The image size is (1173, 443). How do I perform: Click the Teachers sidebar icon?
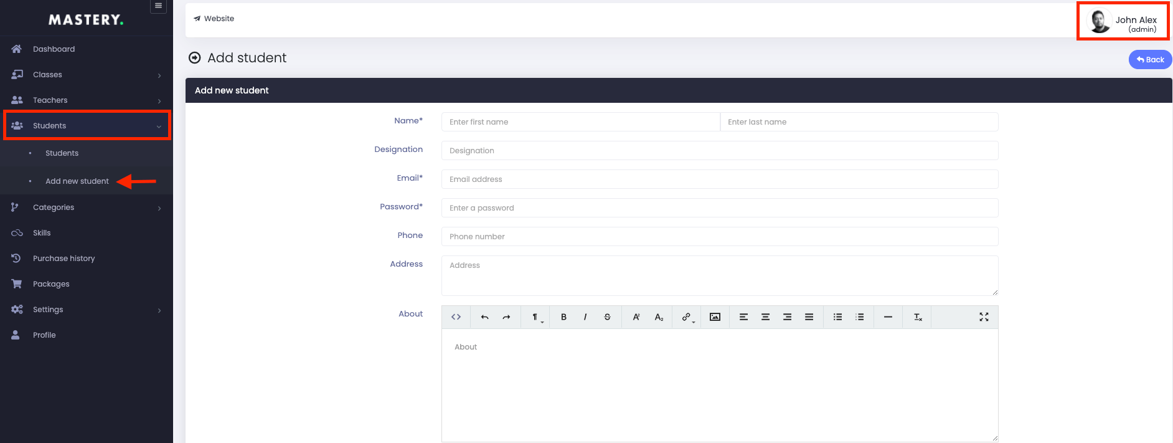(17, 100)
